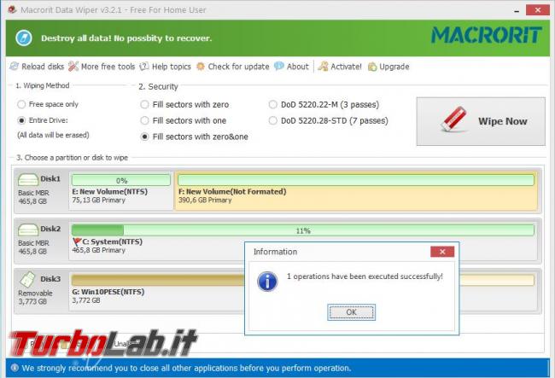Open More free tools
Image resolution: width=555 pixels, height=378 pixels.
(102, 67)
